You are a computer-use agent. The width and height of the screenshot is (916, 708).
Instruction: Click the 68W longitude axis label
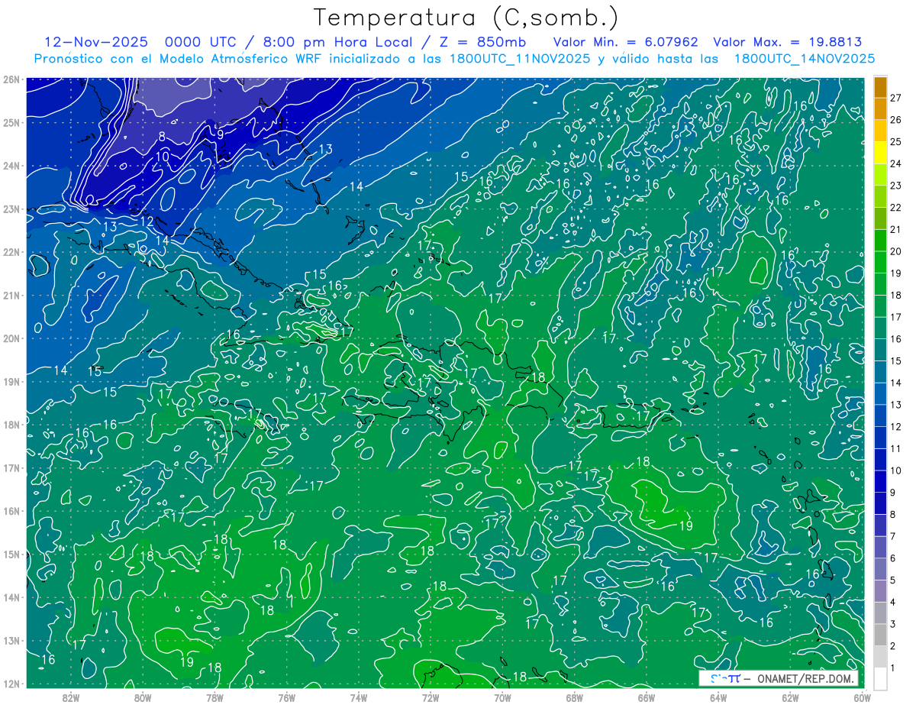tap(574, 698)
